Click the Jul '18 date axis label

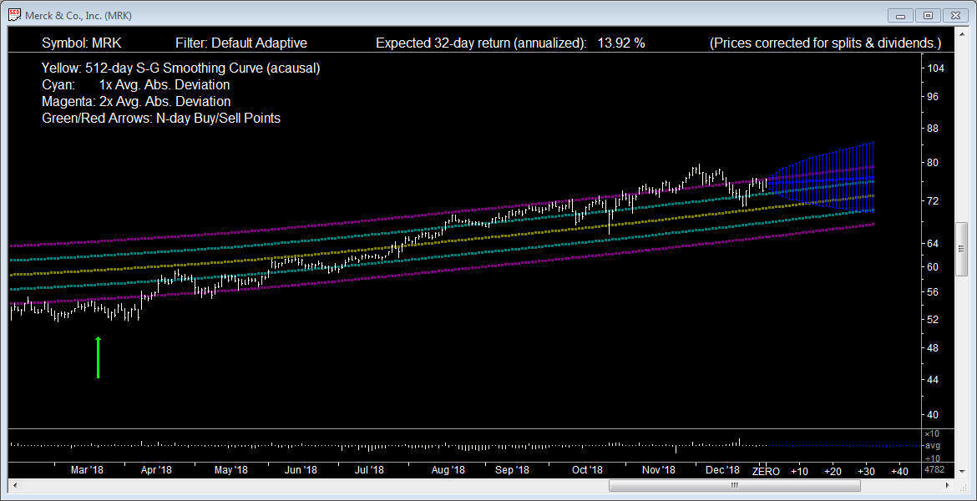tap(369, 470)
